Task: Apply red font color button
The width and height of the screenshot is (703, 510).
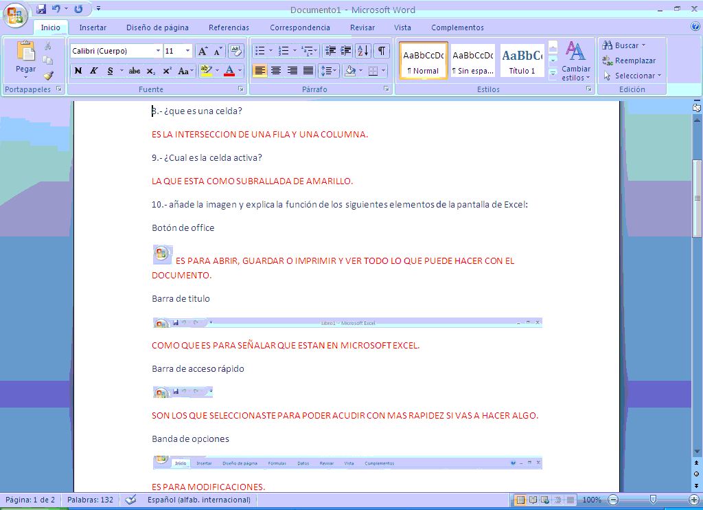Action: [229, 71]
